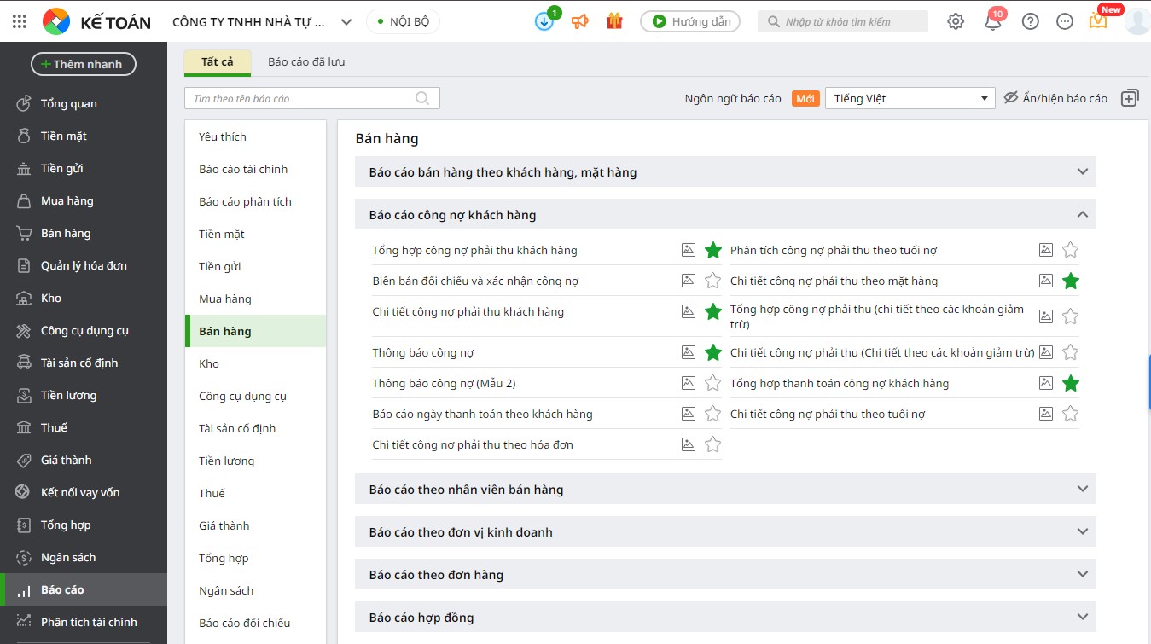Open Quản lý hóa đơn in sidebar
The height and width of the screenshot is (644, 1151).
[84, 265]
